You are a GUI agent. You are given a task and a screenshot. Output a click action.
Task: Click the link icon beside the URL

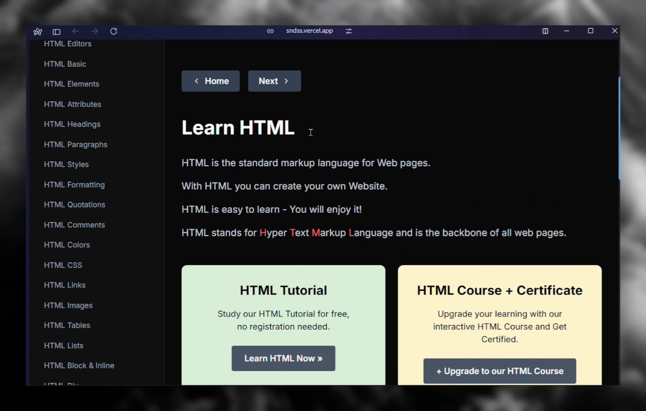pos(270,31)
